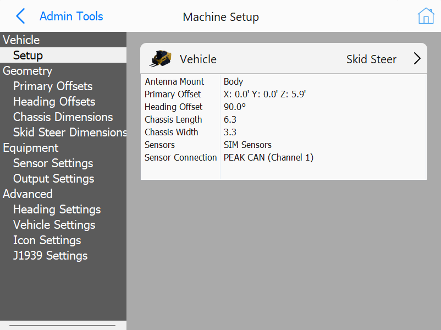
Task: Click the 90.0° heading value
Action: tap(235, 107)
